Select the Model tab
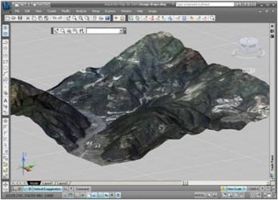Image resolution: width=278 pixels, height=200 pixels. [x=34, y=183]
